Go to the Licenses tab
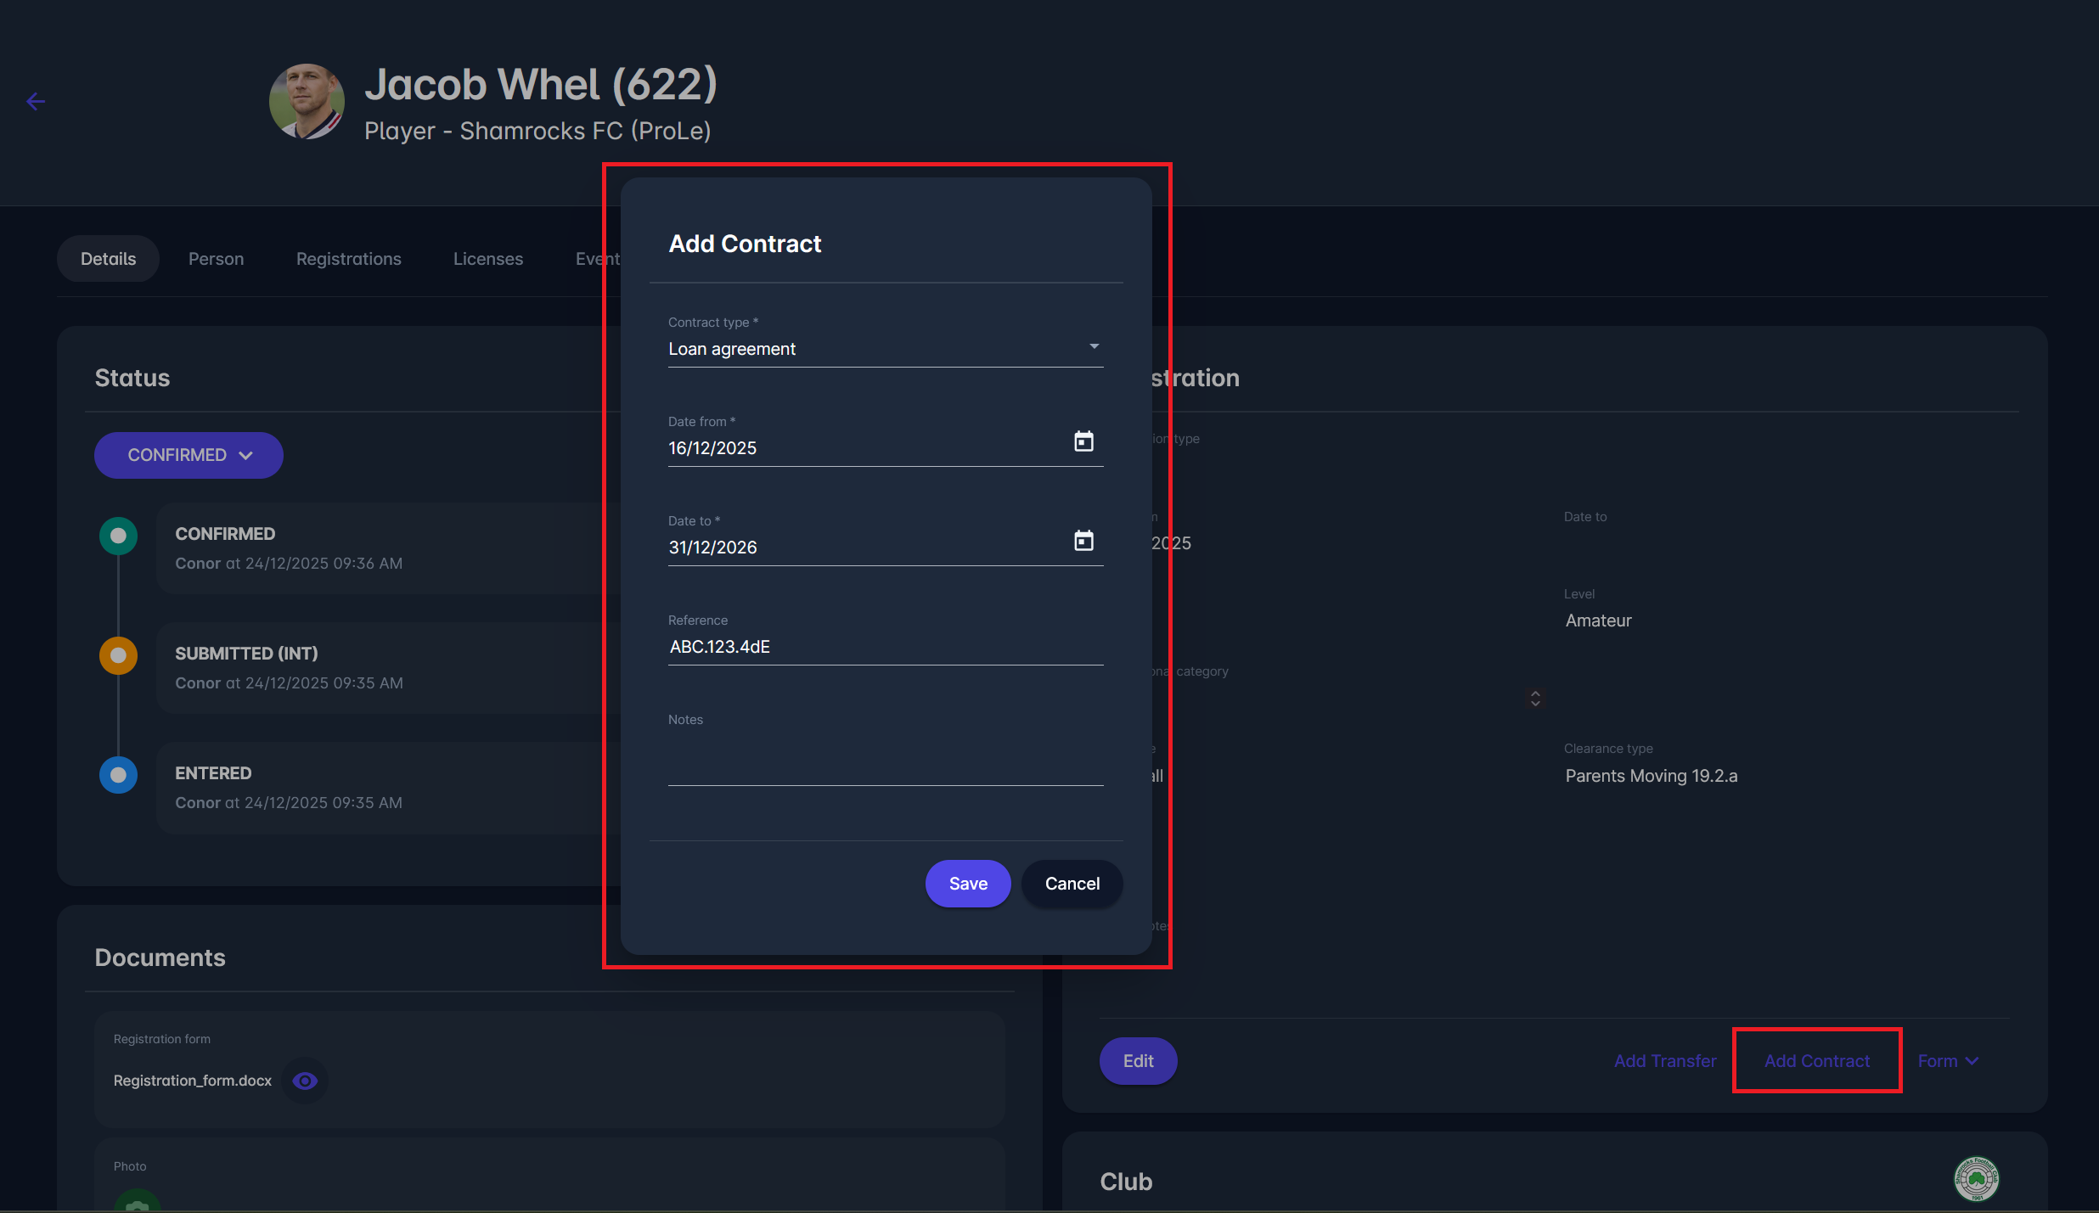This screenshot has height=1213, width=2099. tap(487, 259)
